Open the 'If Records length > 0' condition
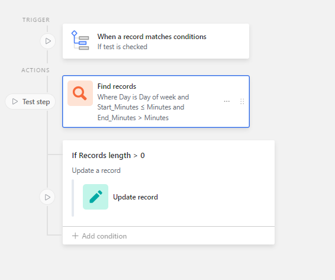Image resolution: width=335 pixels, height=280 pixels. tap(108, 155)
